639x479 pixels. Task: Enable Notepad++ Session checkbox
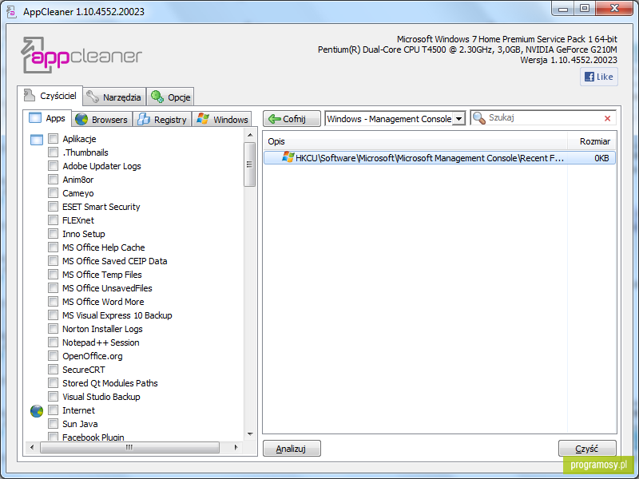pos(53,342)
